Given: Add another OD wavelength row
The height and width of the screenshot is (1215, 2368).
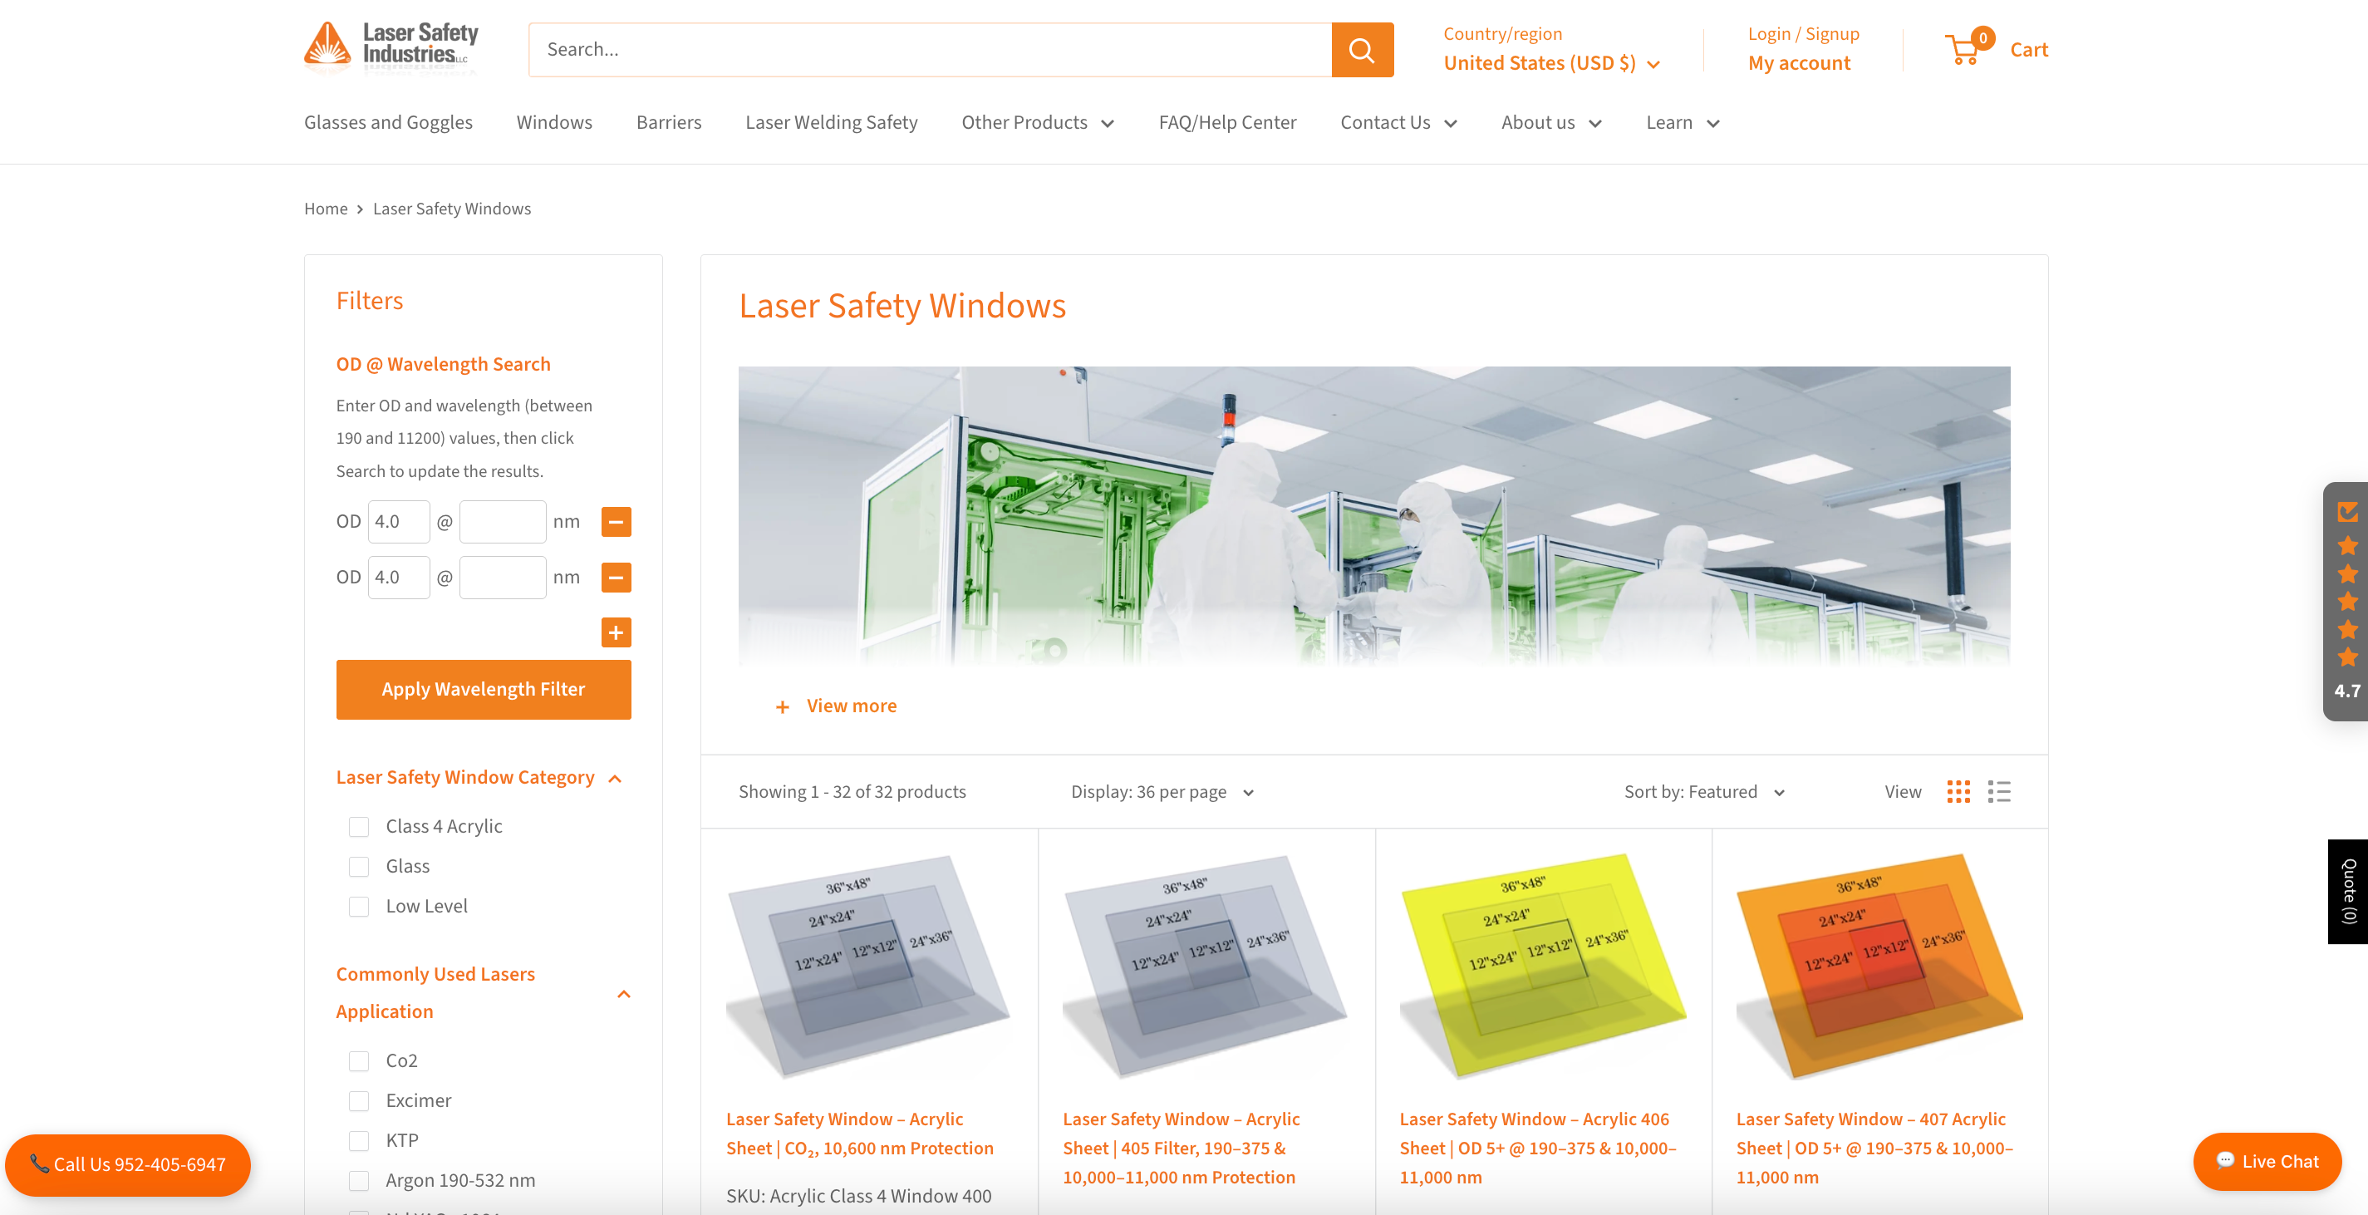Looking at the screenshot, I should (x=616, y=632).
